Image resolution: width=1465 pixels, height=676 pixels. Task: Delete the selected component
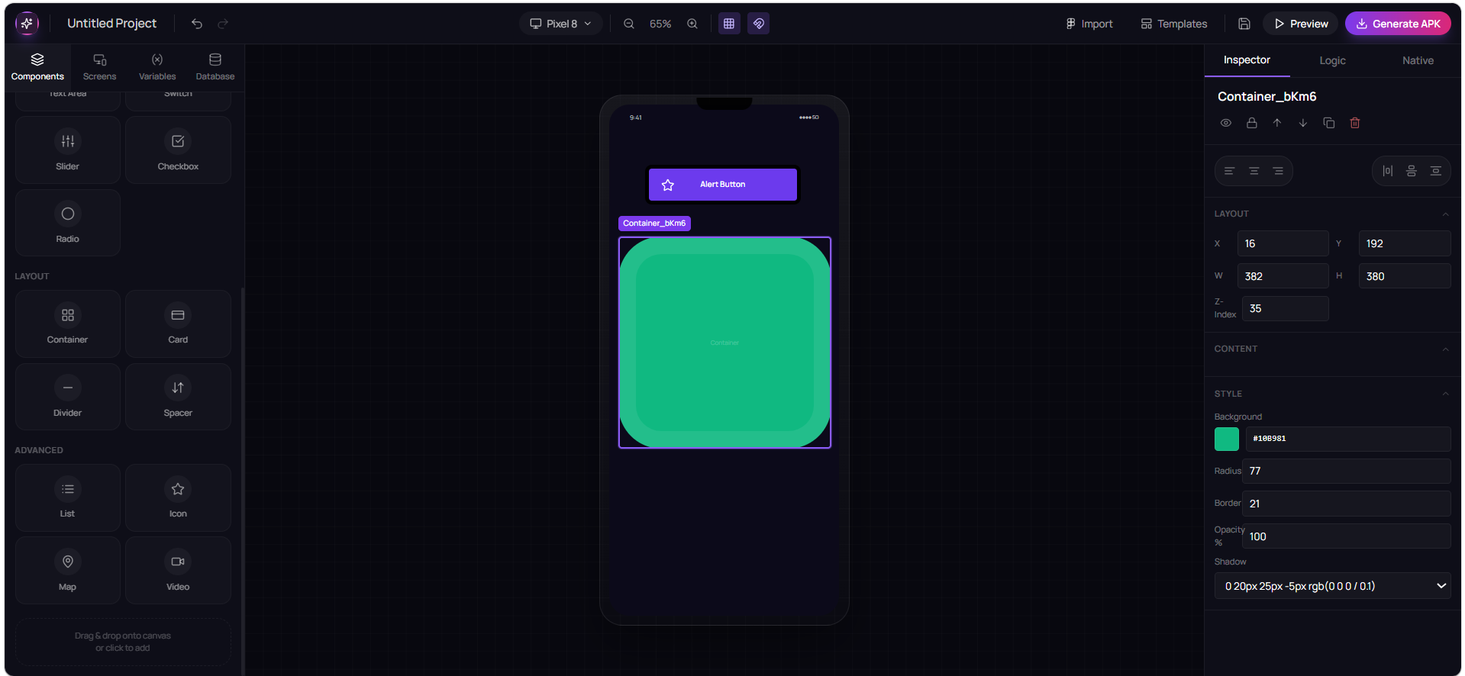1355,123
